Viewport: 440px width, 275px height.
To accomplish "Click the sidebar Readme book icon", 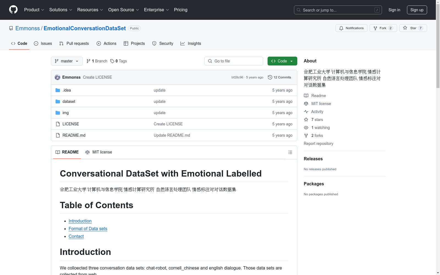I will click(306, 96).
